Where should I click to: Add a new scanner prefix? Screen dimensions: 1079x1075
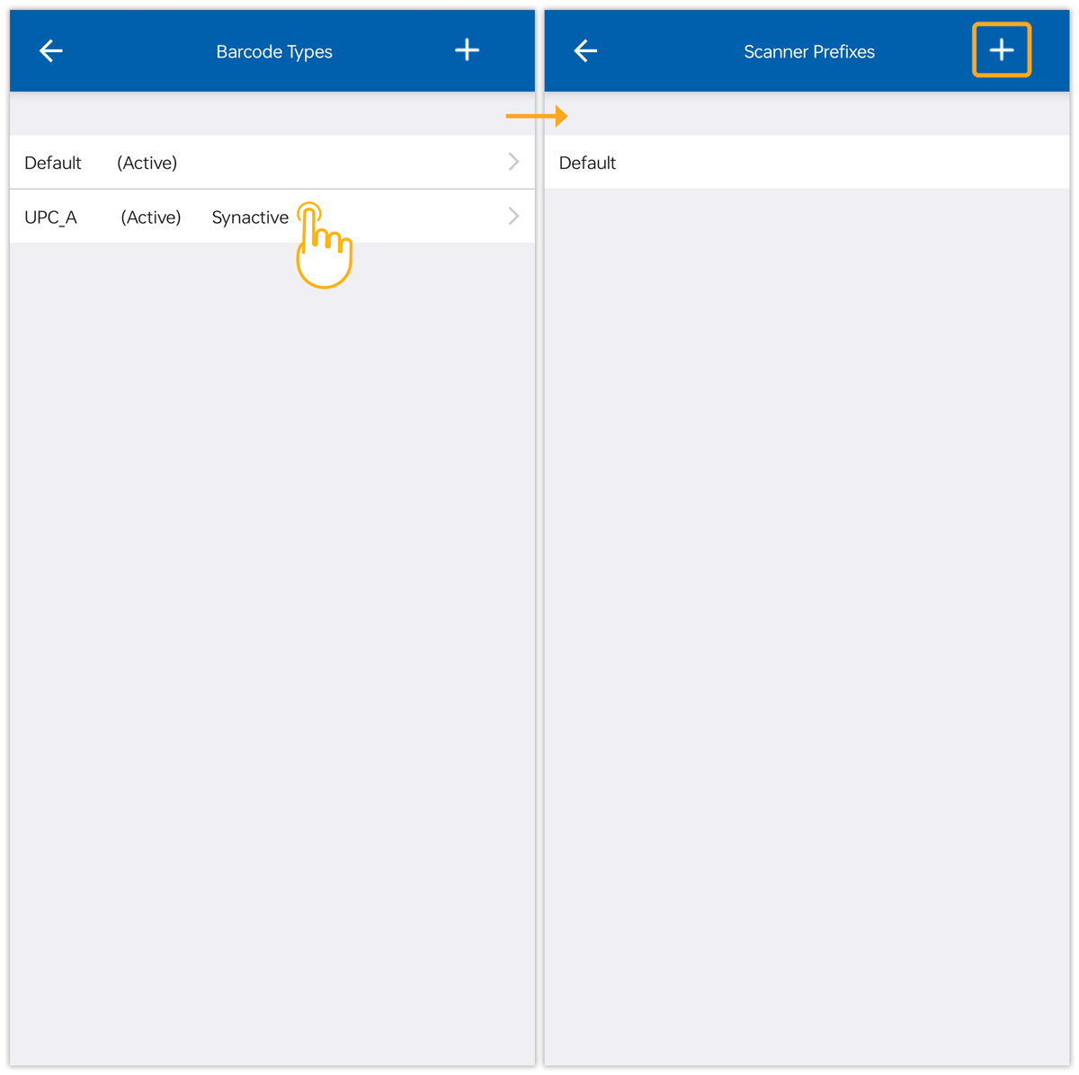click(1002, 50)
